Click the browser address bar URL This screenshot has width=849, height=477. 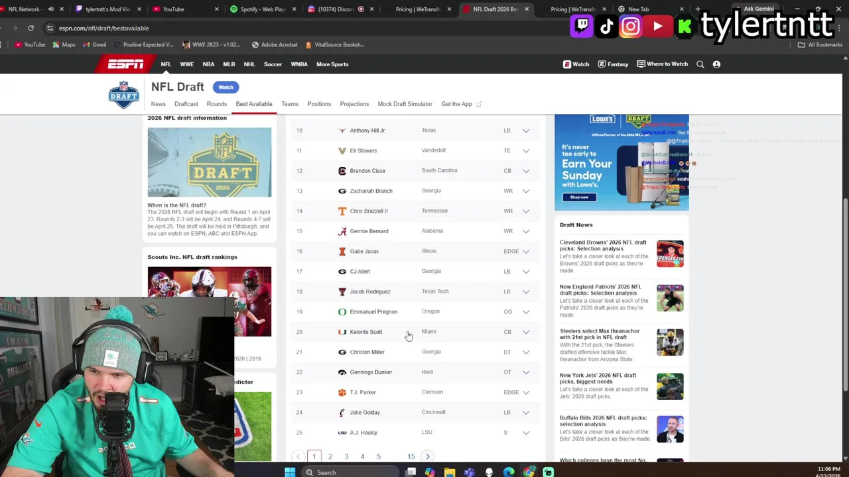pyautogui.click(x=103, y=28)
